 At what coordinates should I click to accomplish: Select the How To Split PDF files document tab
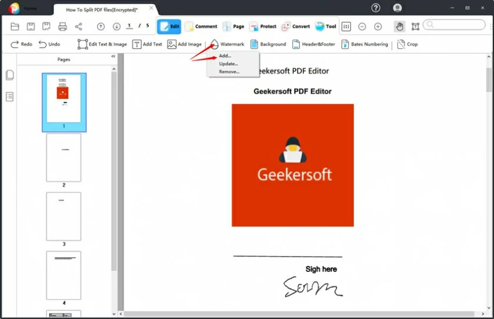coord(102,10)
